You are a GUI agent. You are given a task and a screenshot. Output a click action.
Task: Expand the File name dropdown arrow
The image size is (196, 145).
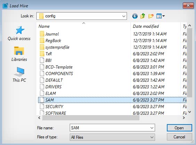click(x=152, y=128)
